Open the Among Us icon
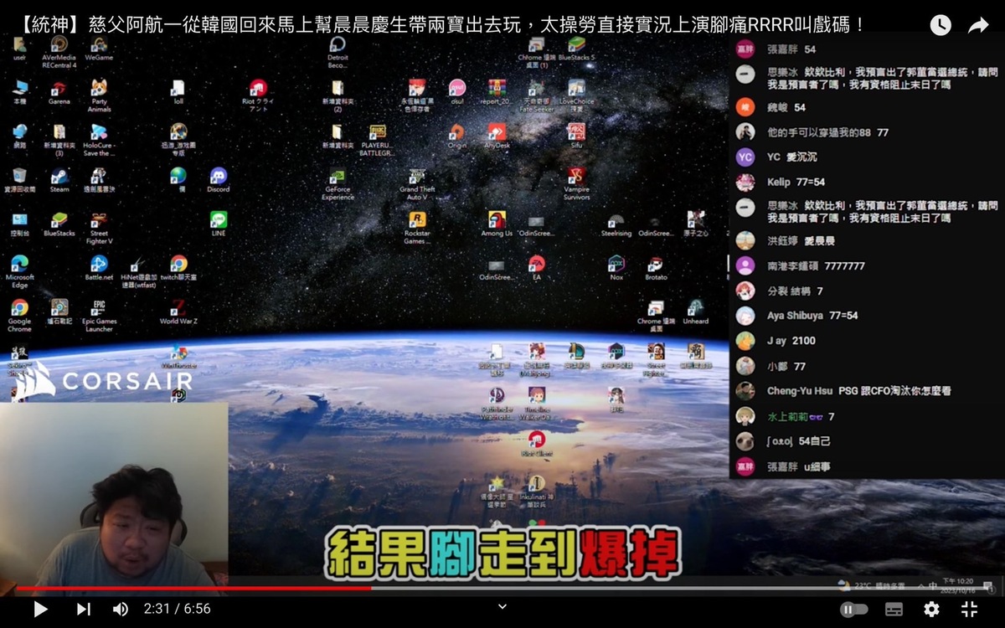 497,224
